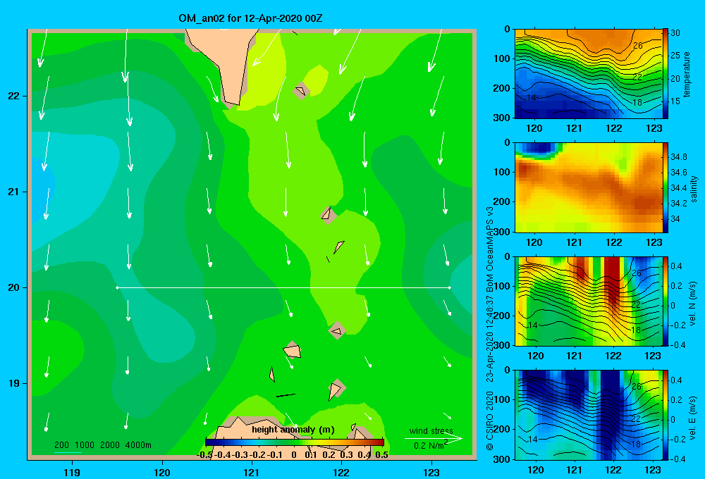Viewport: 705px width, 479px height.
Task: Click the vel. N color bar
Action: [666, 301]
